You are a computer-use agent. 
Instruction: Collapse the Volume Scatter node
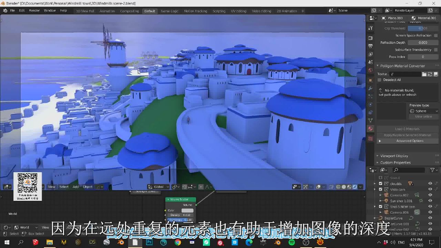coord(168,199)
